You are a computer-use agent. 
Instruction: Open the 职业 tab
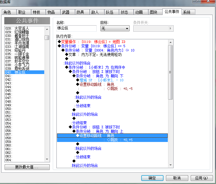click(24, 12)
